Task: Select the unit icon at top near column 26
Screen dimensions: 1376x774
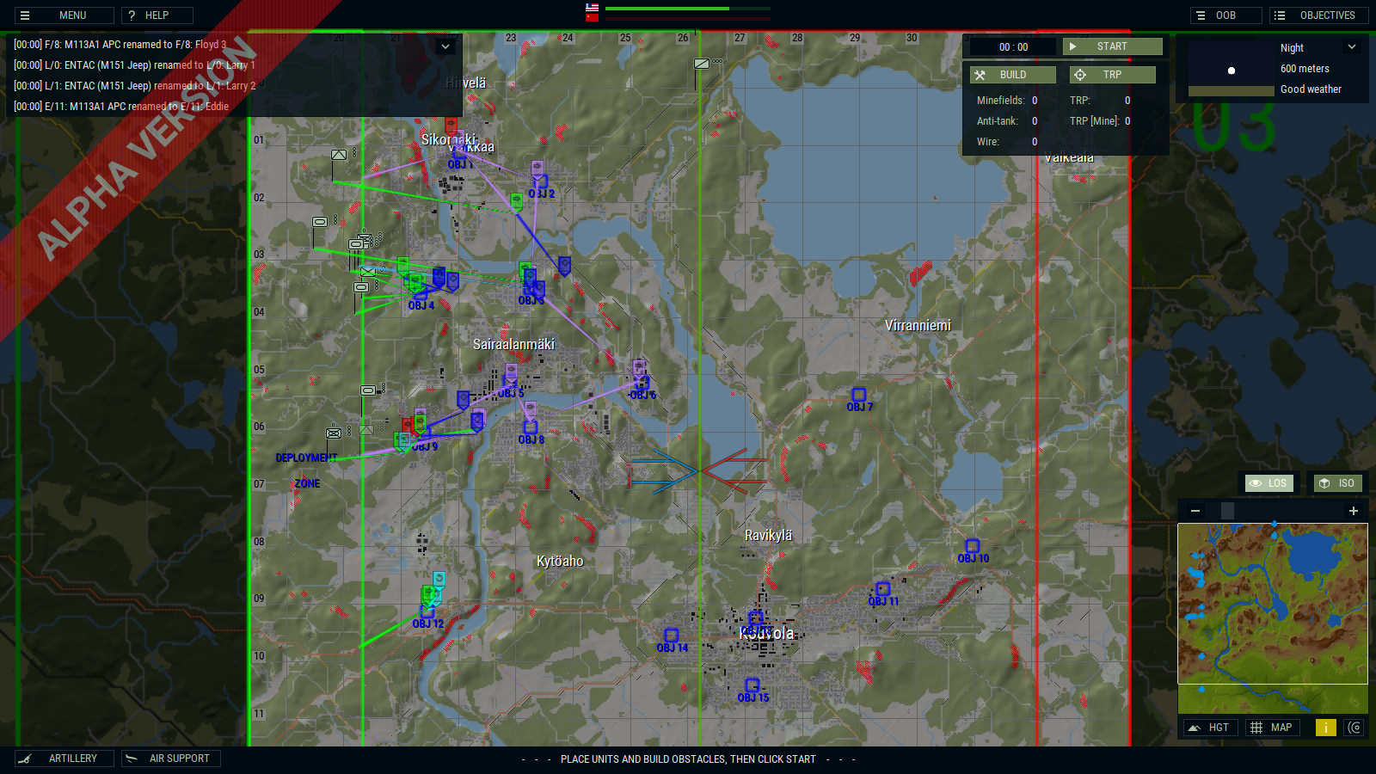Action: tap(702, 64)
